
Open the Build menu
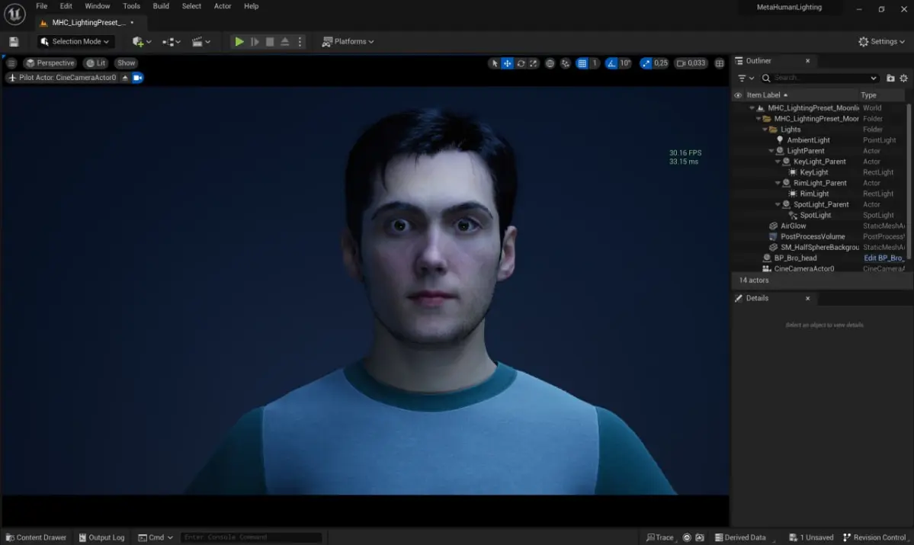161,6
